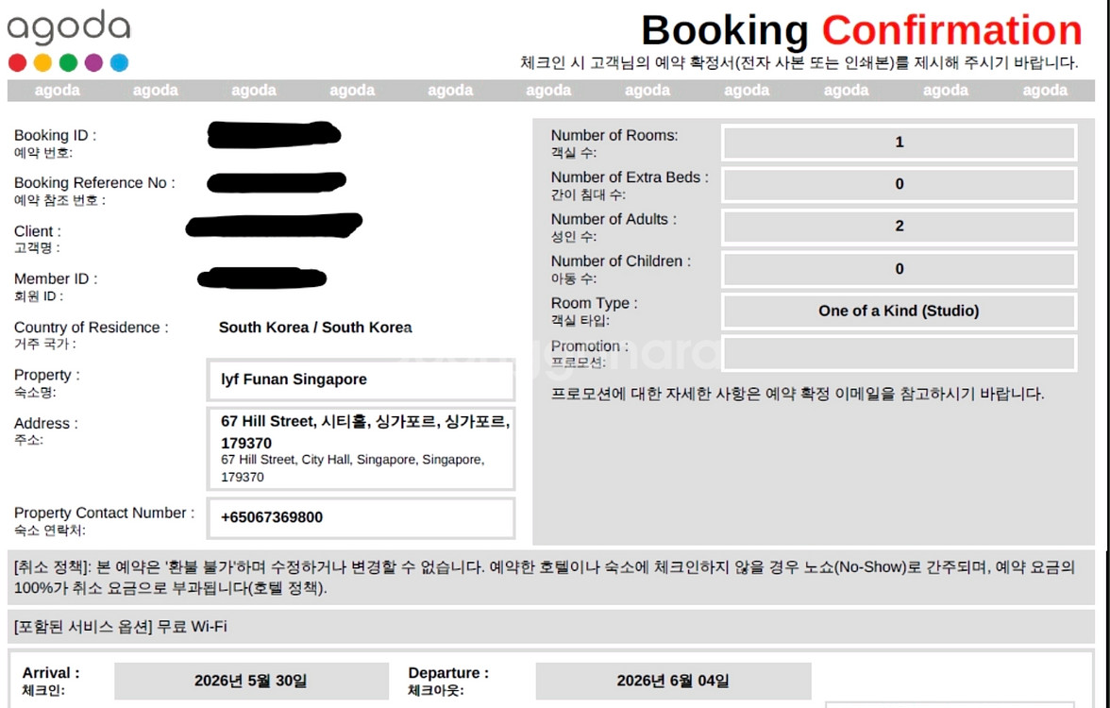Select the 67 Hill Street address box
1110x708 pixels.
(361, 448)
